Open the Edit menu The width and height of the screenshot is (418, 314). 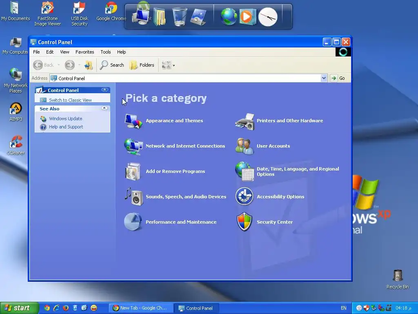click(50, 52)
